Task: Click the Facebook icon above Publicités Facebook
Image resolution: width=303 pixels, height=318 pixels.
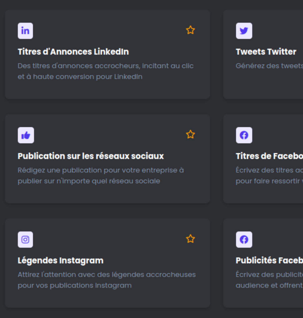Action: tap(244, 240)
